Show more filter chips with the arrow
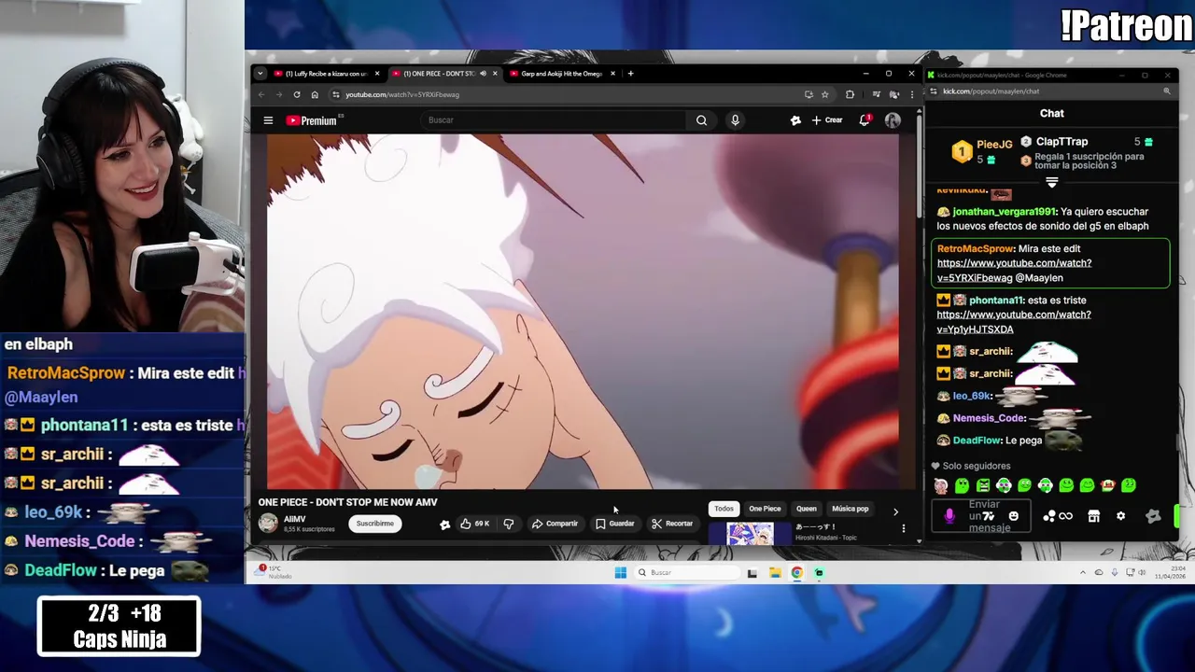The image size is (1195, 672). tap(895, 511)
